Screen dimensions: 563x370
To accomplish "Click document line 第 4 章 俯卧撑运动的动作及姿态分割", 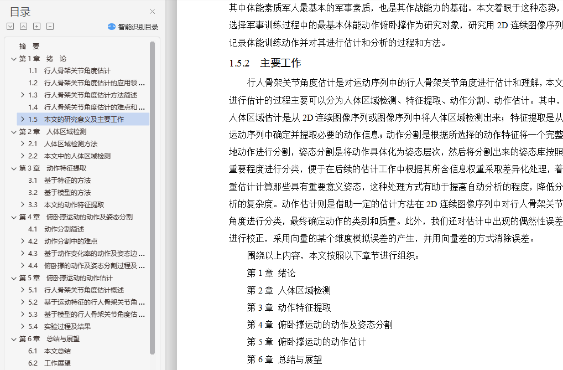I will [x=320, y=325].
